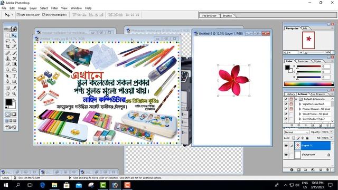The height and width of the screenshot is (190, 338).
Task: Toggle lock all in Layers panel
Action: pyautogui.click(x=307, y=138)
